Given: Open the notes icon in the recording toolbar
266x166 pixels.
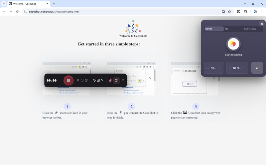Looking at the screenshot, I should tap(98, 80).
